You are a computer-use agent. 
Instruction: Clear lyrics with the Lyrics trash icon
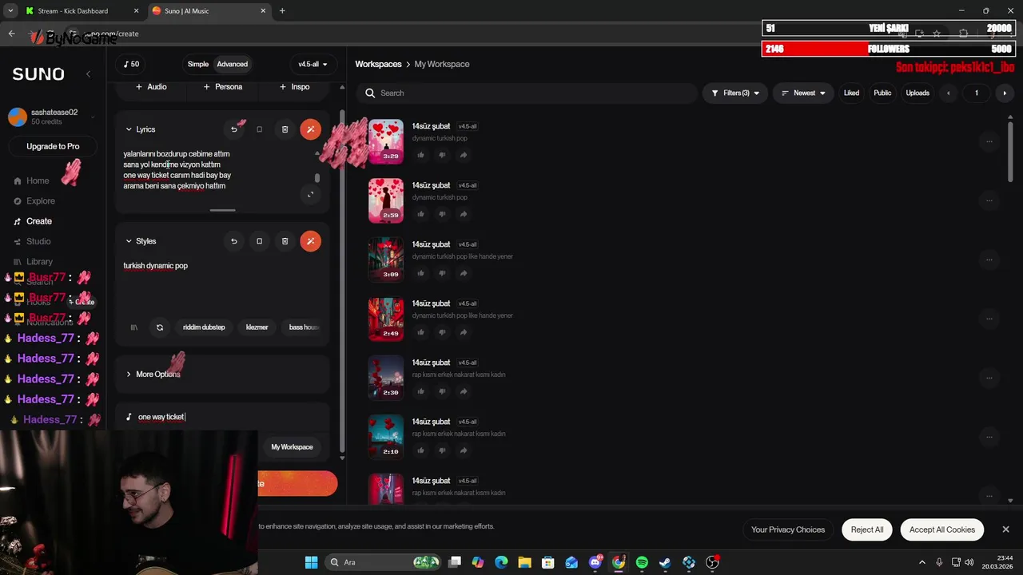(x=285, y=129)
